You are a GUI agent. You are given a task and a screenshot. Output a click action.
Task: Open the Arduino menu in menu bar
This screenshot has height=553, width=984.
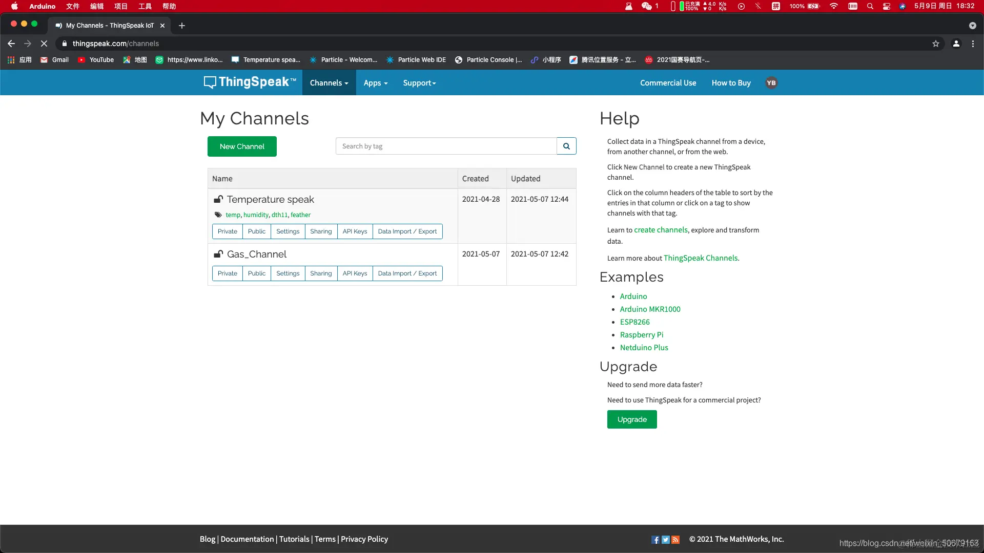pyautogui.click(x=43, y=6)
